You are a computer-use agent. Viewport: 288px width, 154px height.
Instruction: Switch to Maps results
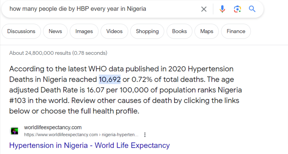tap(207, 31)
